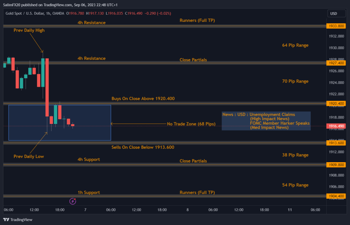Click the purple lightning event icon

(x=72, y=201)
